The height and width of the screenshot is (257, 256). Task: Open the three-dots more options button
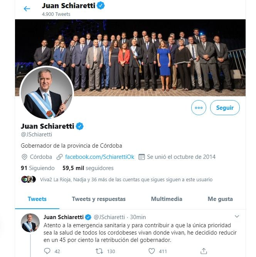pos(199,108)
